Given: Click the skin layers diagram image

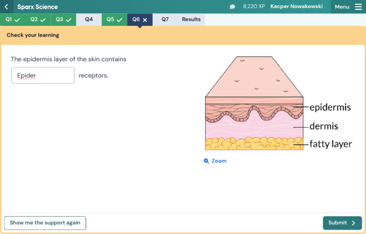Looking at the screenshot, I should [x=278, y=103].
